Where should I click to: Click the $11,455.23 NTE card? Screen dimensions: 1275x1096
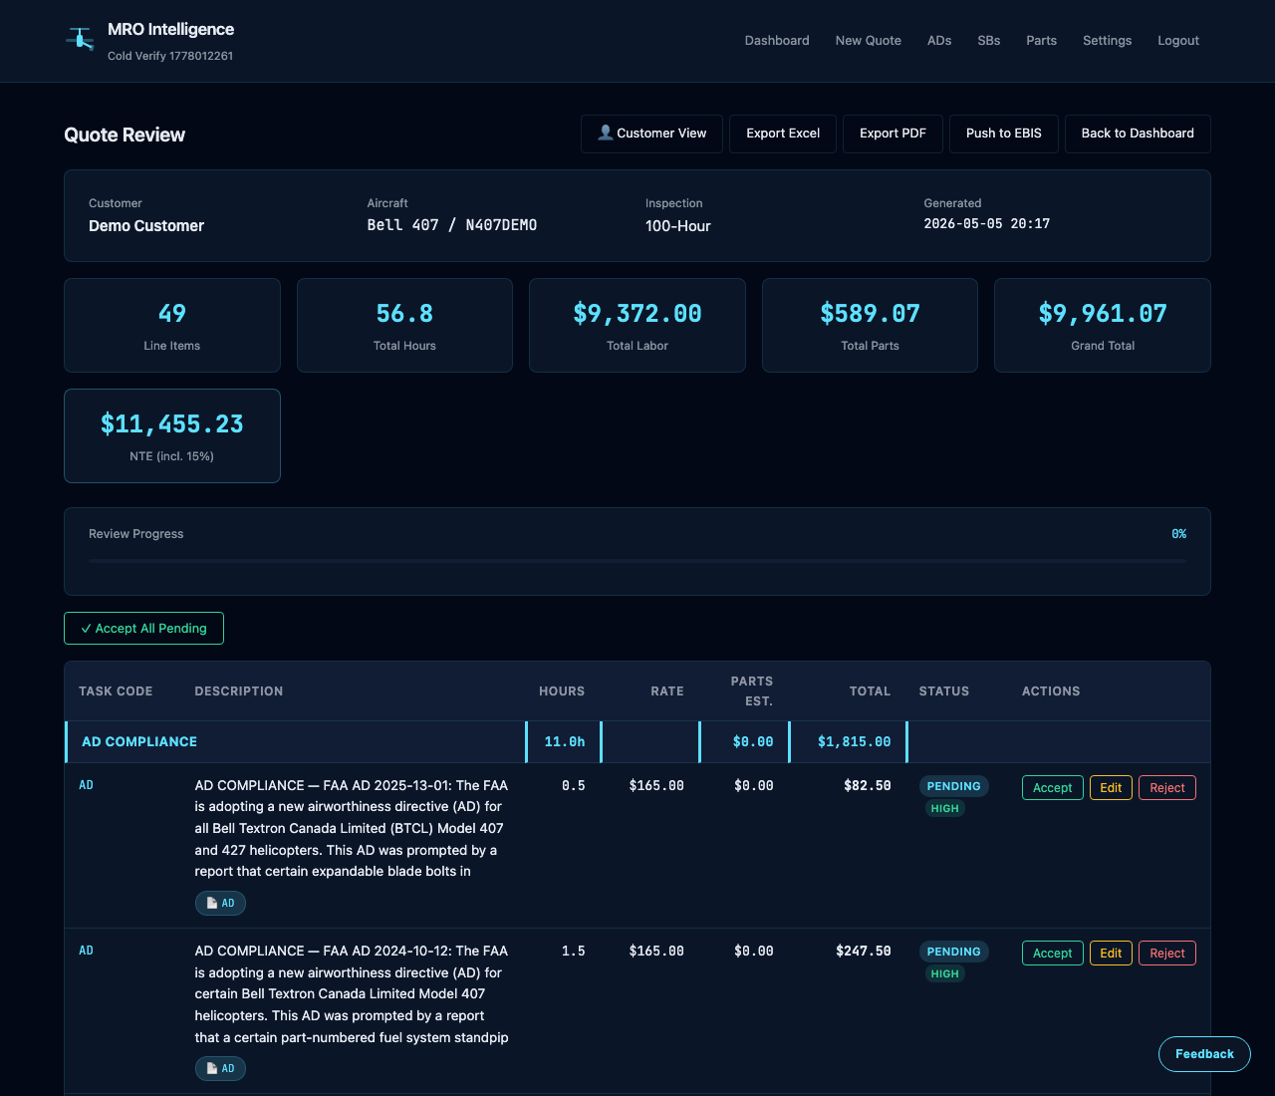pyautogui.click(x=172, y=436)
